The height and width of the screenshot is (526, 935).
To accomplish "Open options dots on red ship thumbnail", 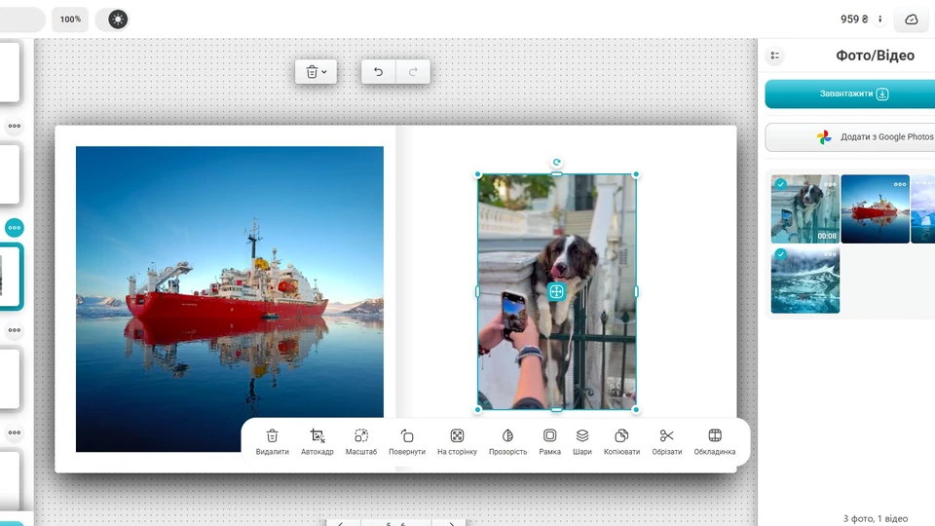I will click(900, 184).
